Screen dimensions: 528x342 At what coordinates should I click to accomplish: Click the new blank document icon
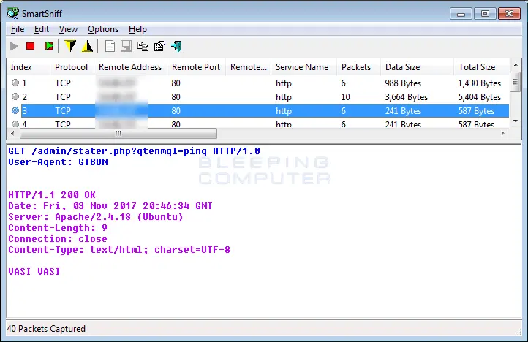(110, 46)
